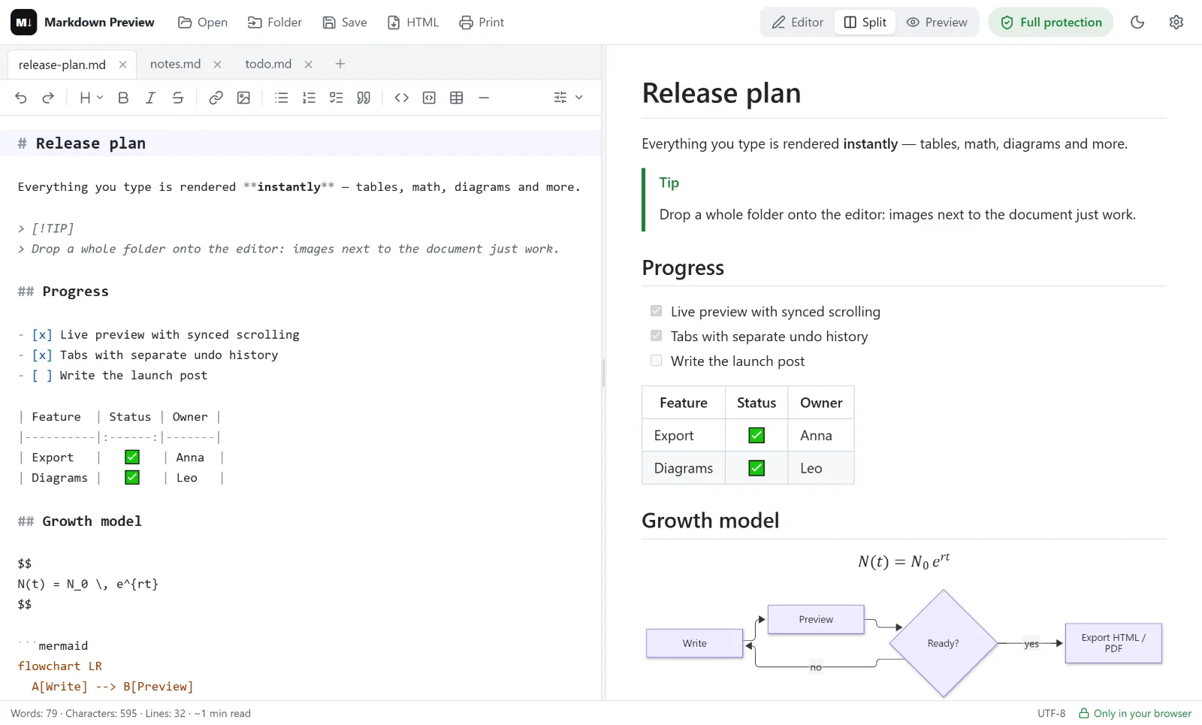
Task: Insert a task checklist
Action: tap(337, 98)
